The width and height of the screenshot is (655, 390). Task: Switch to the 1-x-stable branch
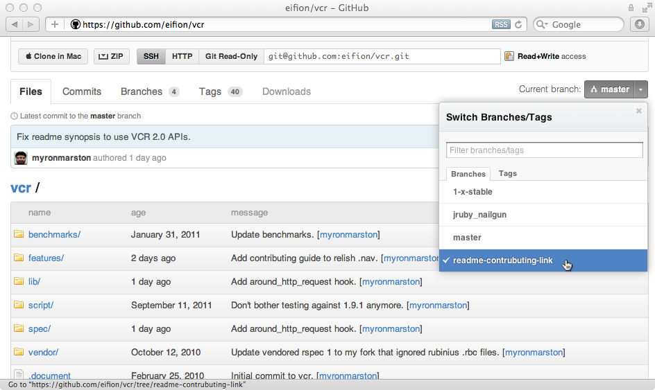(543, 192)
